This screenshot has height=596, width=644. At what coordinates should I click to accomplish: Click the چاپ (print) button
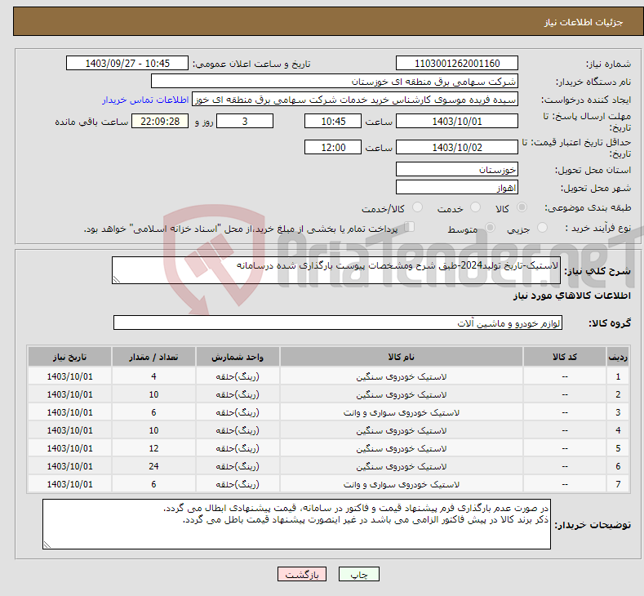358,574
